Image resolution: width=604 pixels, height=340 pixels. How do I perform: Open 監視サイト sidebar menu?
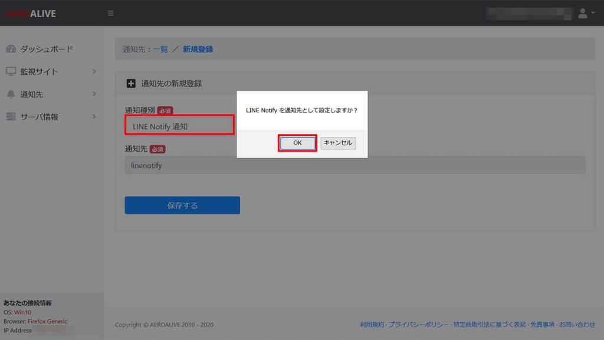coord(40,71)
